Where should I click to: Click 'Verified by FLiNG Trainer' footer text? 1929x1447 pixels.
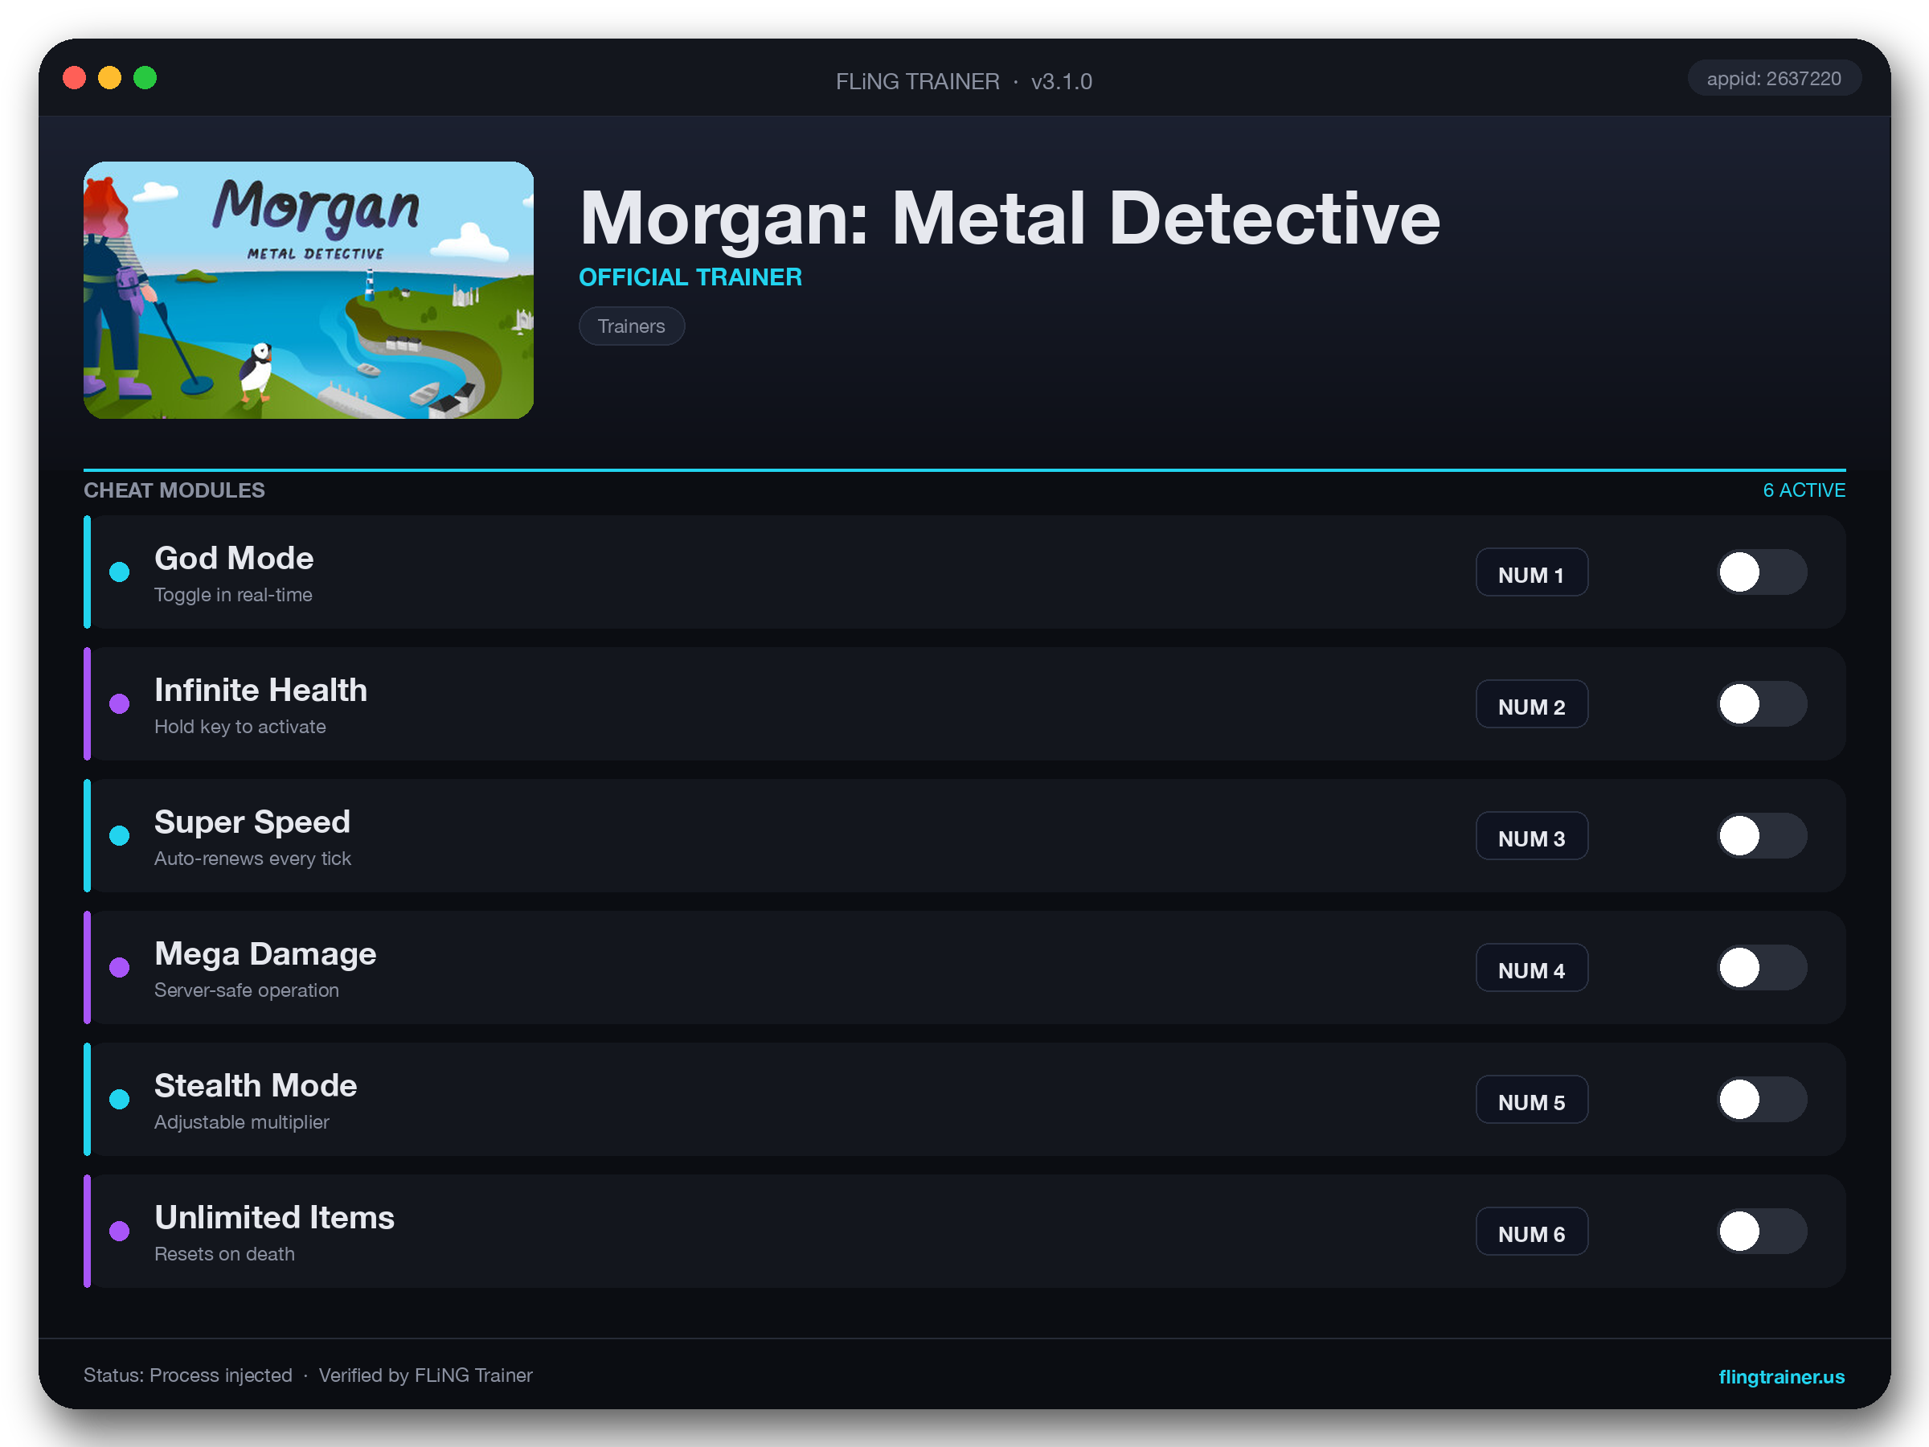click(425, 1375)
